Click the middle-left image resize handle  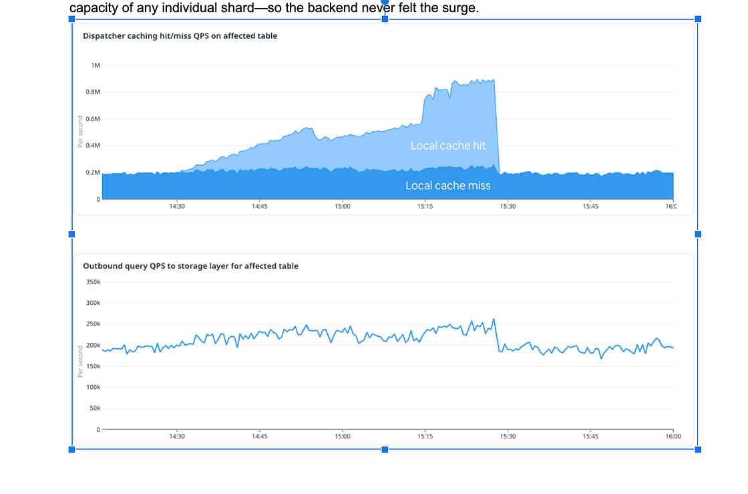click(72, 234)
